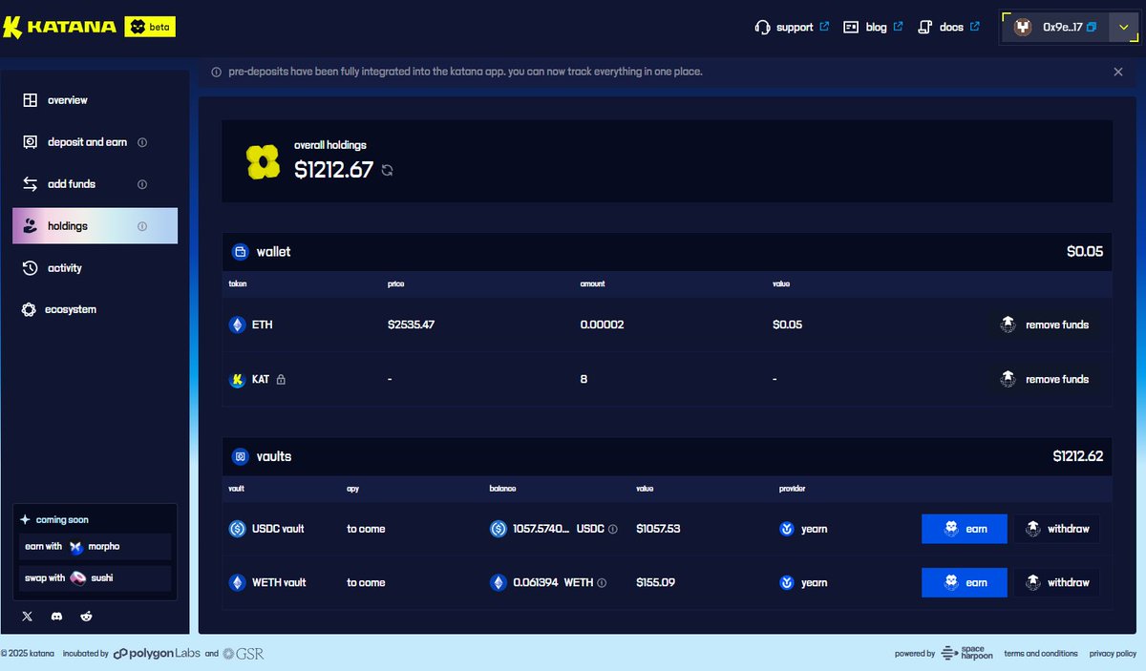
Task: Open terms and conditions
Action: [x=1041, y=654]
